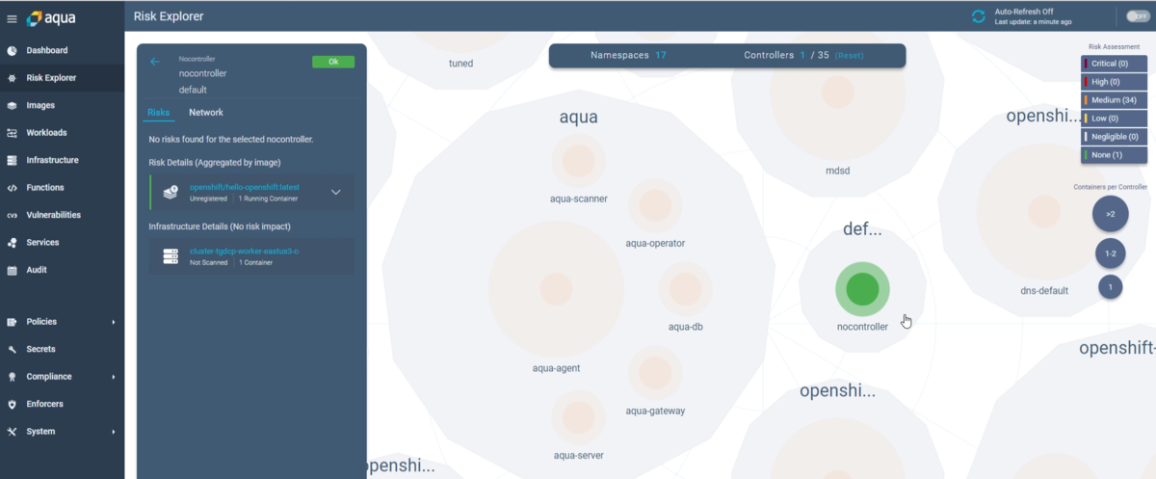1156x479 pixels.
Task: Expand the System submenu arrow
Action: (x=114, y=432)
